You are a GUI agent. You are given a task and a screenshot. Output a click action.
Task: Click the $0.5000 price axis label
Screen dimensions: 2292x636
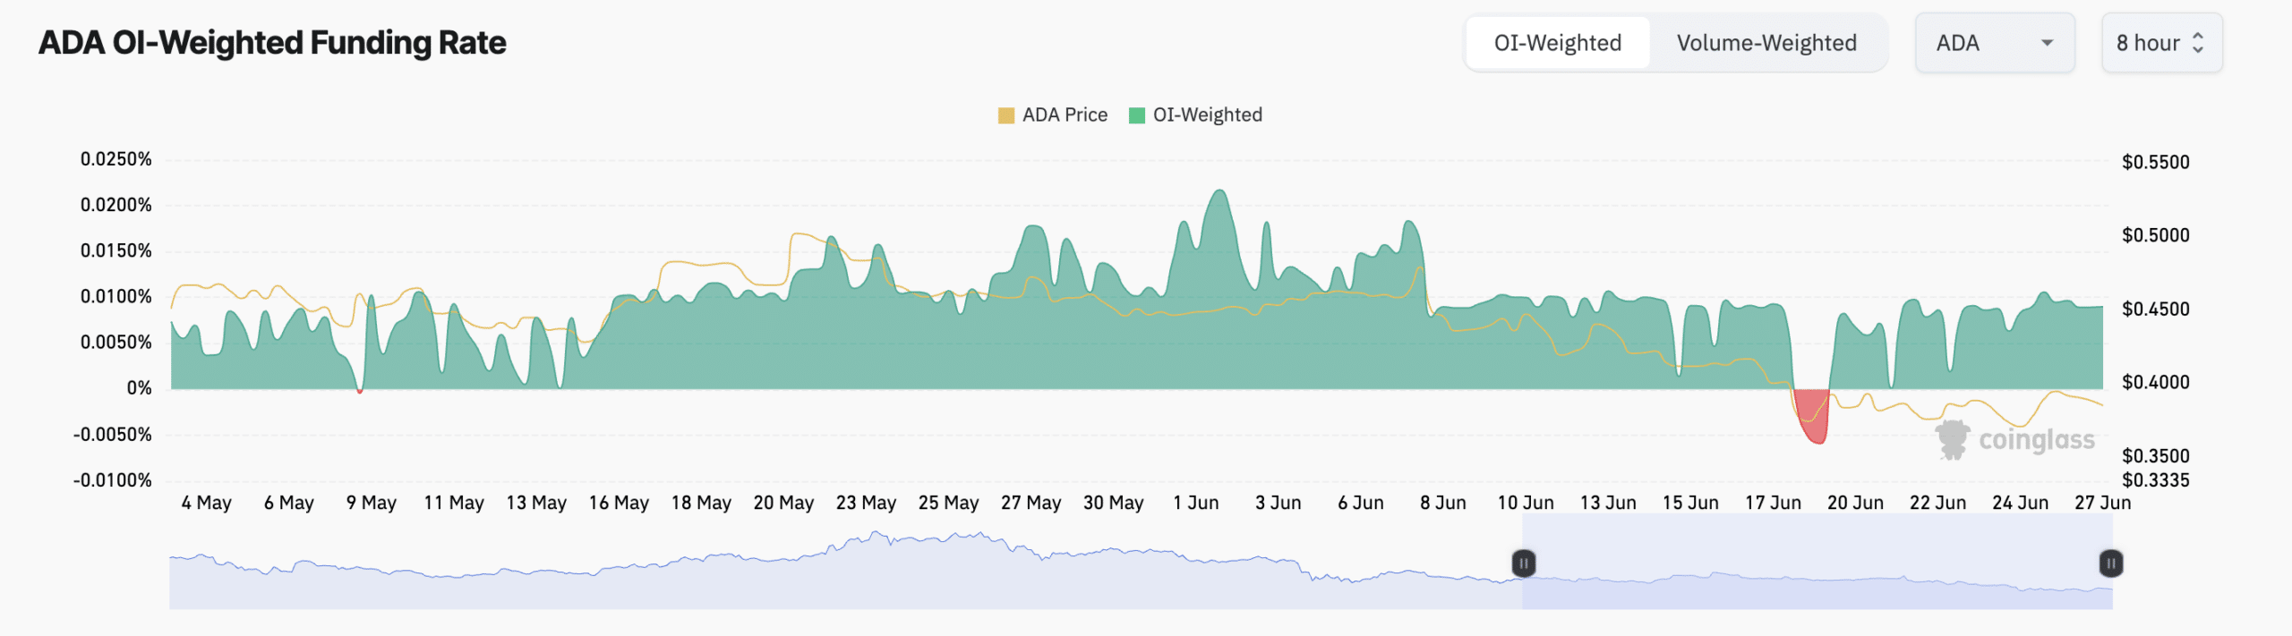click(2155, 235)
